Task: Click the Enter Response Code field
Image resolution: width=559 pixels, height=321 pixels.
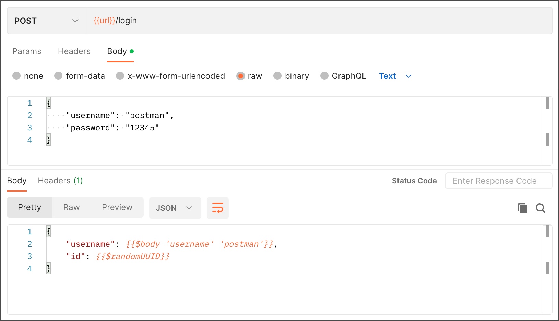Action: point(498,181)
